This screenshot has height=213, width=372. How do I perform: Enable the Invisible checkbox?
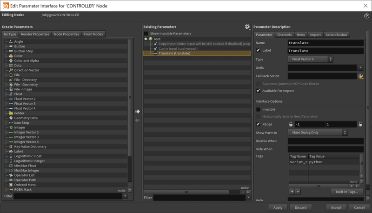coord(259,109)
